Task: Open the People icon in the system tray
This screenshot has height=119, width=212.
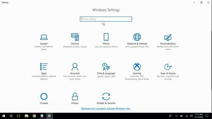Action: (x=170, y=116)
